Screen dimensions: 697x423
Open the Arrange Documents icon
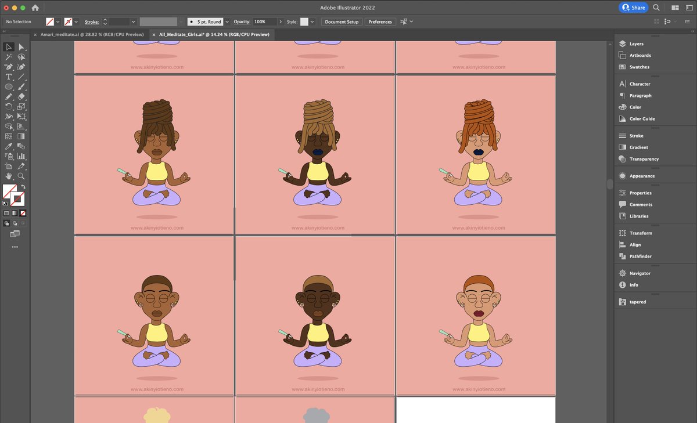[x=675, y=8]
